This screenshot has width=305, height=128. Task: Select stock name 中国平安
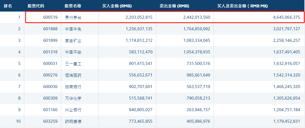(73, 52)
